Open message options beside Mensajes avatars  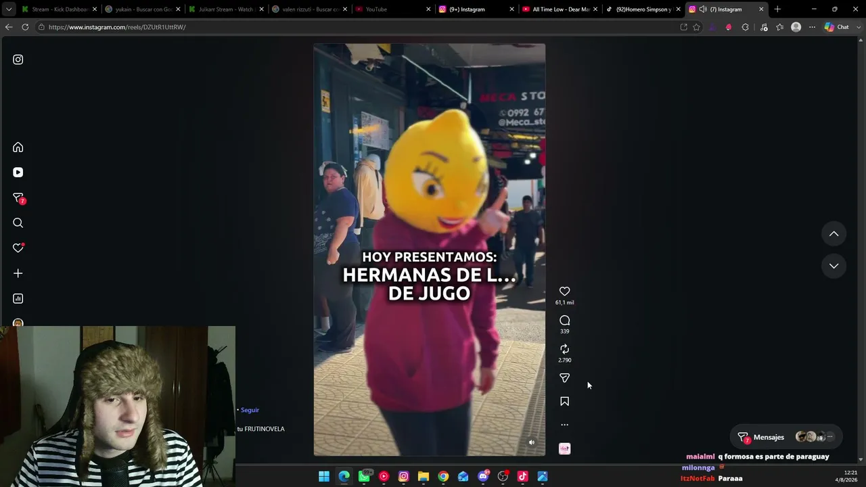point(830,437)
